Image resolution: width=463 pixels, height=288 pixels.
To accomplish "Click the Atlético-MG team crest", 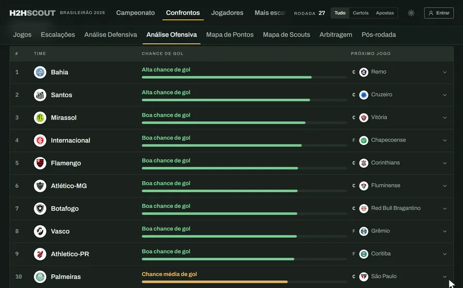I will tap(40, 186).
